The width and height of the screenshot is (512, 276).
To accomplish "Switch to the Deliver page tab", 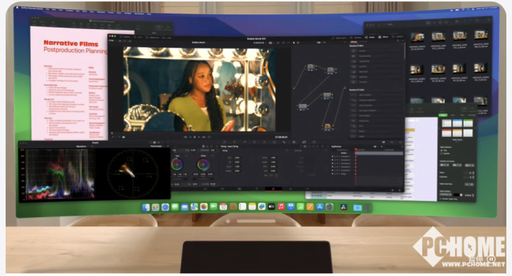I will 307,189.
